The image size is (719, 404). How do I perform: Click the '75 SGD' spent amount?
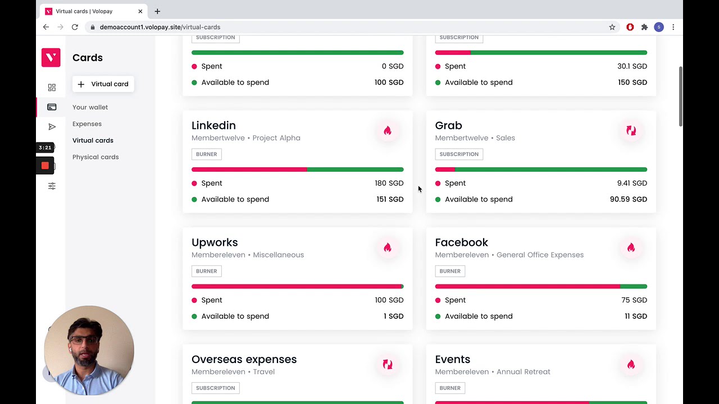[634, 300]
